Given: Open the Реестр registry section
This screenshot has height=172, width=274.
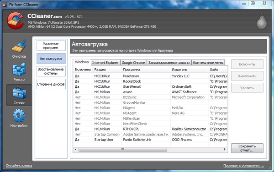Looking at the screenshot, I should coord(19,72).
